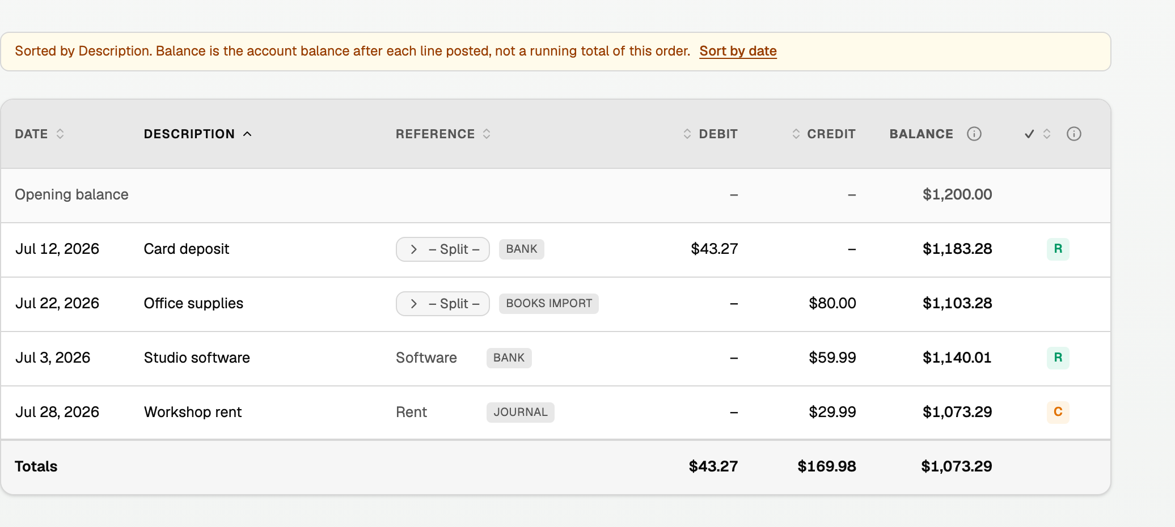Click the Card deposit debit in its row

coord(715,249)
